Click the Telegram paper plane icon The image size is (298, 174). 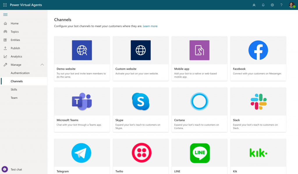pyautogui.click(x=81, y=153)
